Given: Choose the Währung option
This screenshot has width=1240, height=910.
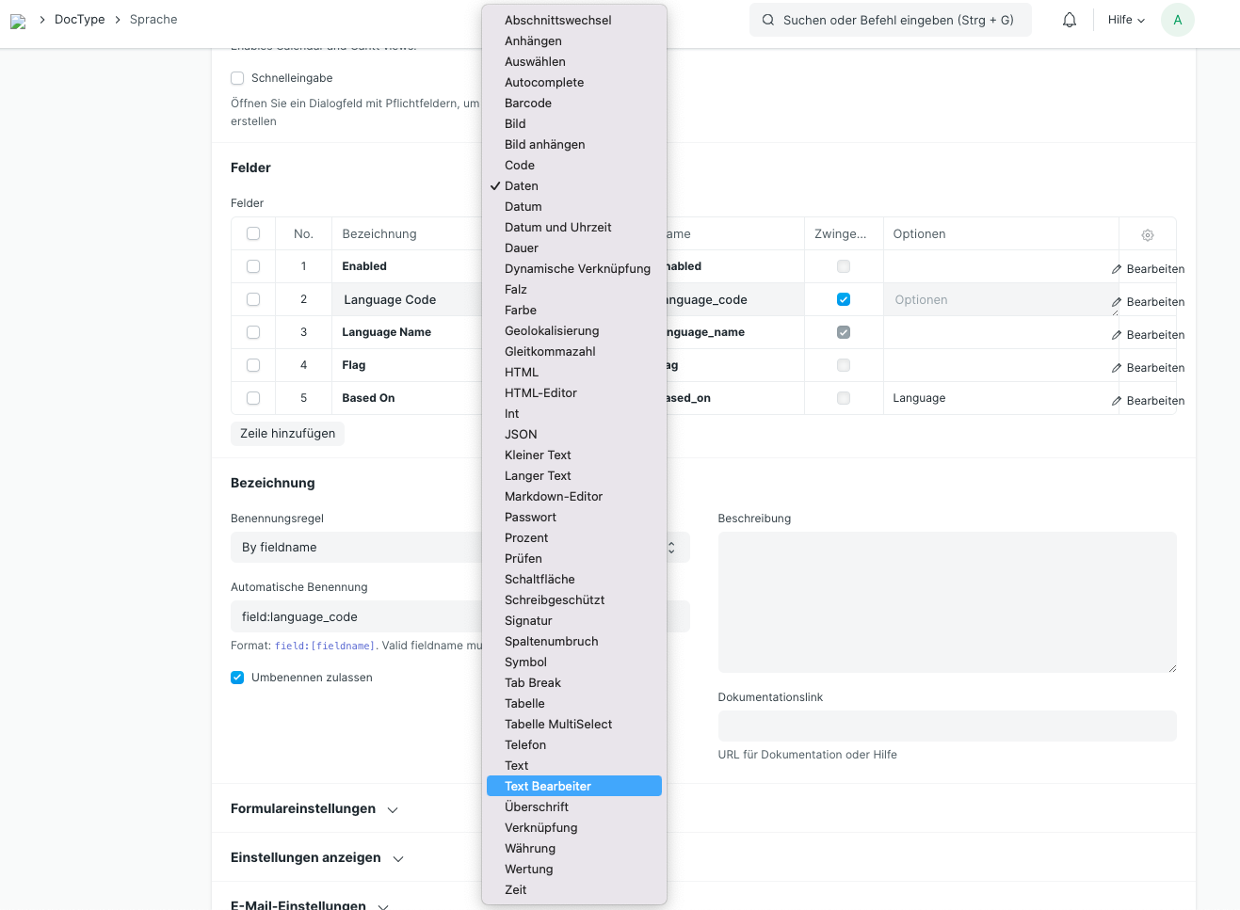Looking at the screenshot, I should (574, 848).
